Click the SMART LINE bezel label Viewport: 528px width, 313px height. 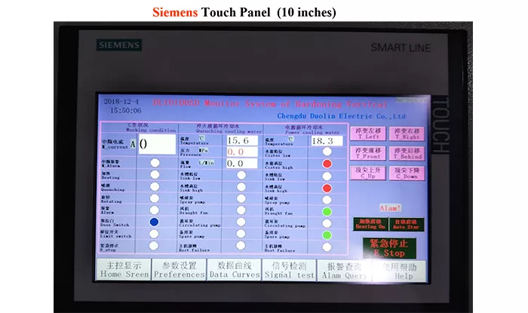401,48
